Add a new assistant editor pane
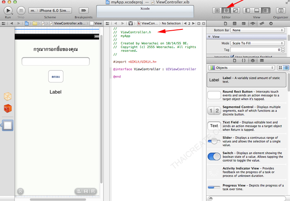Image resolution: width=290 pixels, height=201 pixels. tap(199, 24)
